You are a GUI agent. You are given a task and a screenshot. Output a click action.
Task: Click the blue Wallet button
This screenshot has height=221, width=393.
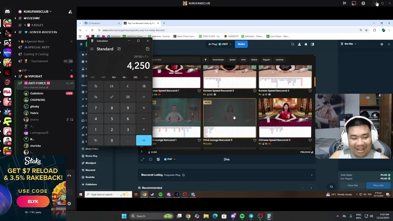click(241, 44)
